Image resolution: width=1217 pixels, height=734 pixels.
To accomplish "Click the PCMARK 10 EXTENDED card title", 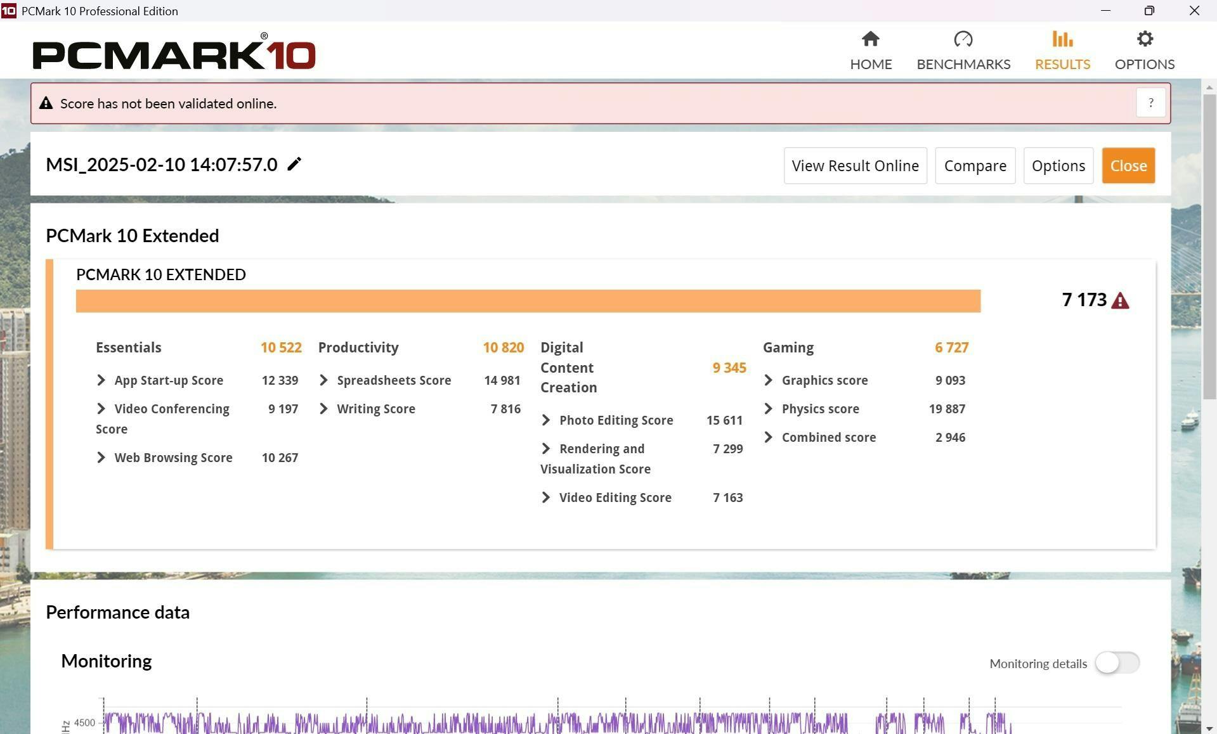I will 161,274.
